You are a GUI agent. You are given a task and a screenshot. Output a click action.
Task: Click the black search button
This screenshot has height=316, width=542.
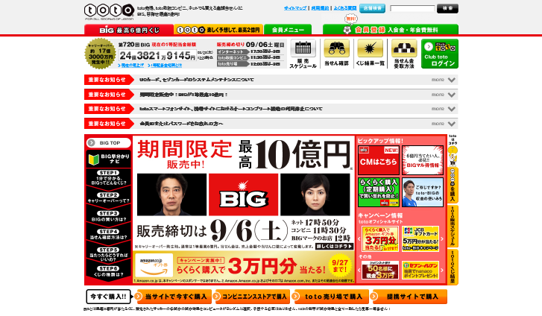447,8
